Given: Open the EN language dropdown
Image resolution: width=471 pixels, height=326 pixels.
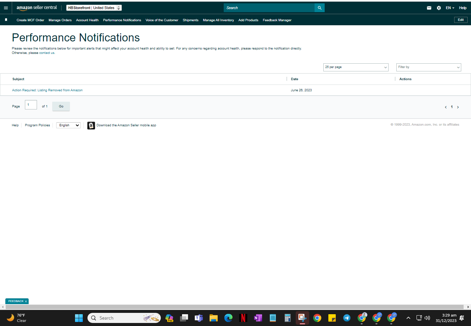Looking at the screenshot, I should 450,8.
